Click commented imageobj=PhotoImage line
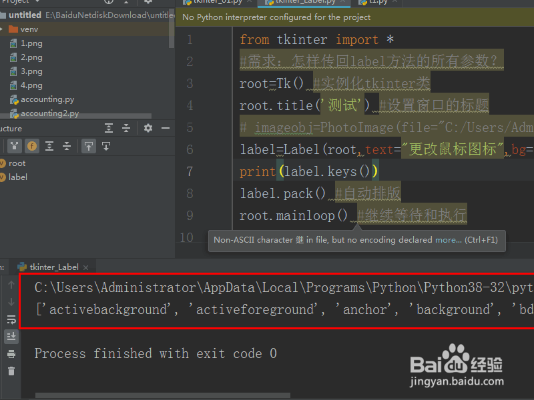The height and width of the screenshot is (400, 534). pyautogui.click(x=386, y=127)
